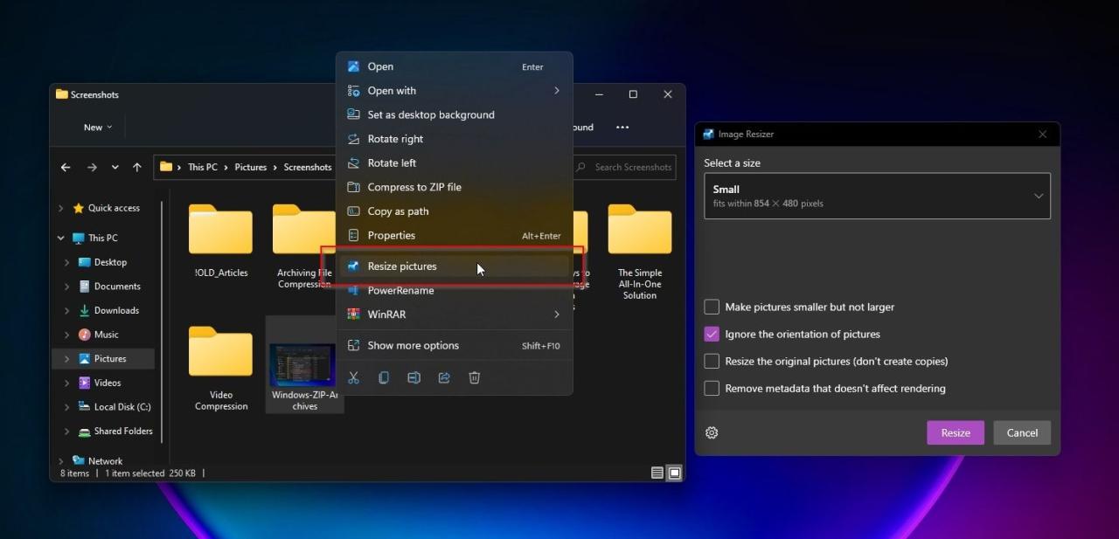1119x539 pixels.
Task: Click the Copy icon in the context menu
Action: click(x=384, y=377)
